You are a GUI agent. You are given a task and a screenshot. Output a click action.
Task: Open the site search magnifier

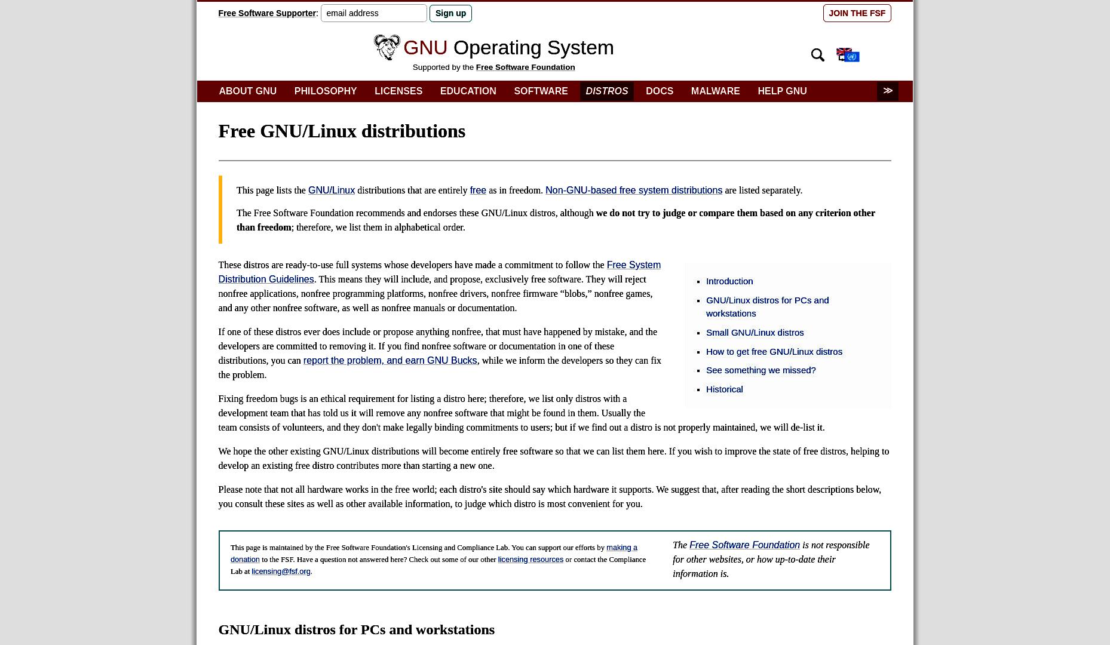tap(818, 55)
